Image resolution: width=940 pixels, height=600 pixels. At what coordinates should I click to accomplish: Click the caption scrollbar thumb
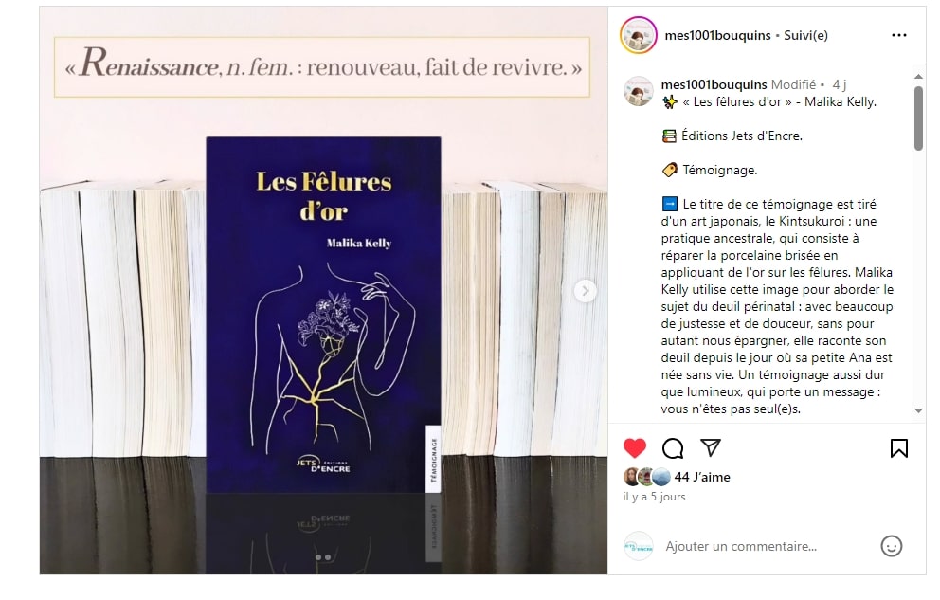918,118
